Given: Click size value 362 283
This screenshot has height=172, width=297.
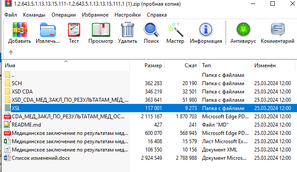Looking at the screenshot, I should pos(153,83).
